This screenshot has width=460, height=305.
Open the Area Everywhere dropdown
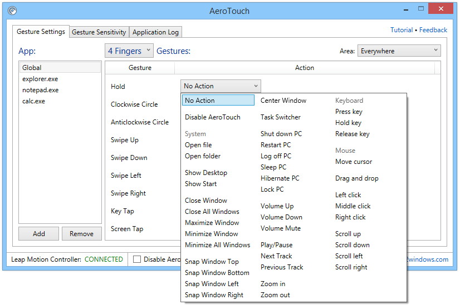coord(399,51)
